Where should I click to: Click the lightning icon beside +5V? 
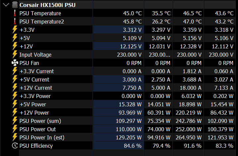coord(15,38)
